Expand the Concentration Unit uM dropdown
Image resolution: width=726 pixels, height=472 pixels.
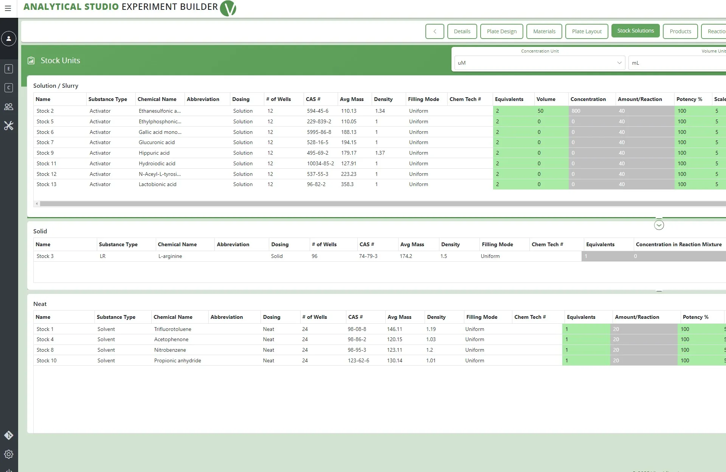click(539, 63)
